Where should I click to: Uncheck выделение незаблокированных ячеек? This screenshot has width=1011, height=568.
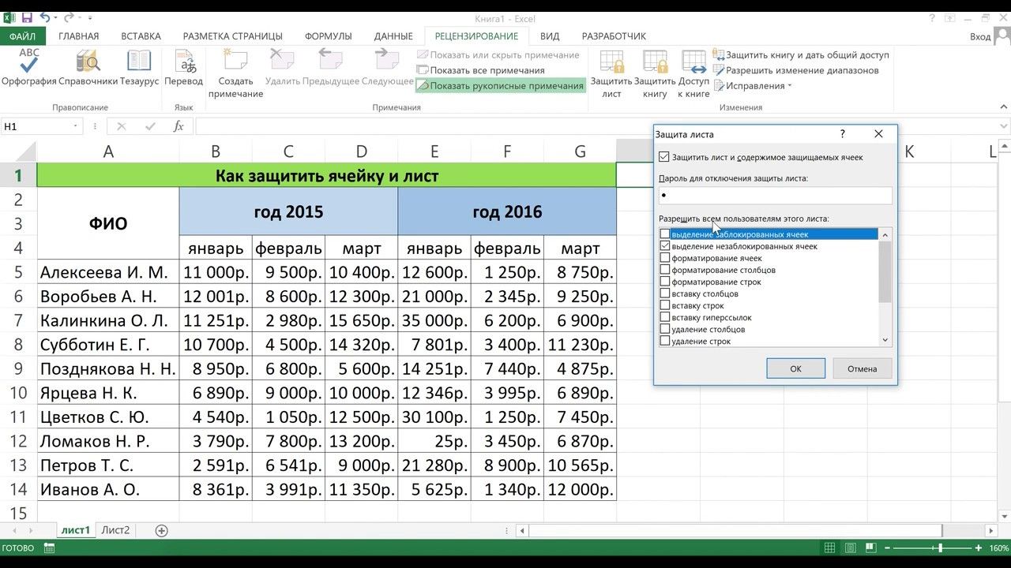pos(664,246)
